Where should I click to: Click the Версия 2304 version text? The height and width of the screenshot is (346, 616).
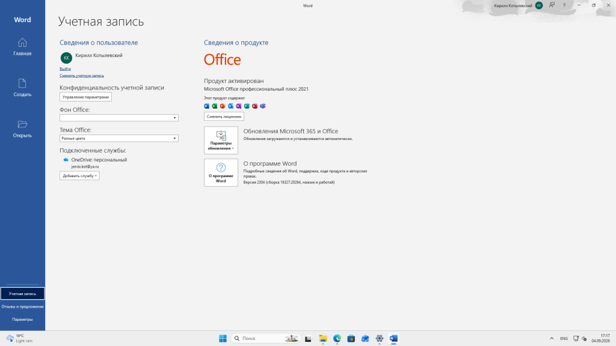[289, 182]
